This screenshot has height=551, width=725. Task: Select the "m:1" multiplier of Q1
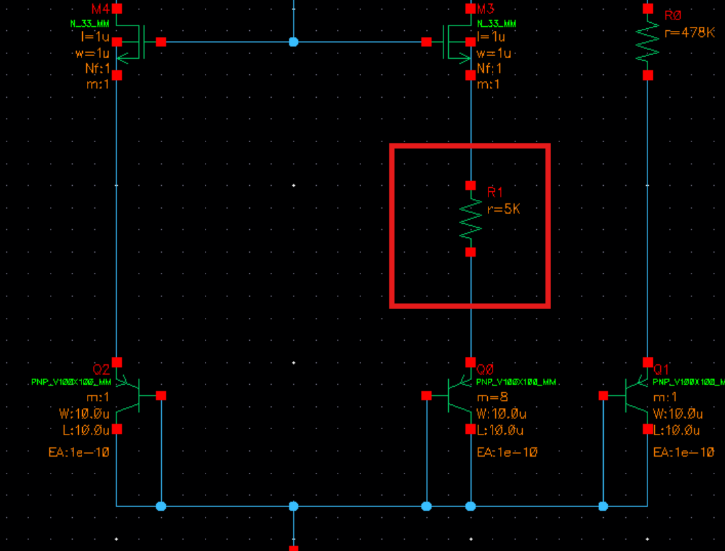tap(665, 397)
